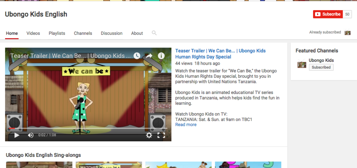
Task: Play the teaser trailer video
Action: click(17, 135)
